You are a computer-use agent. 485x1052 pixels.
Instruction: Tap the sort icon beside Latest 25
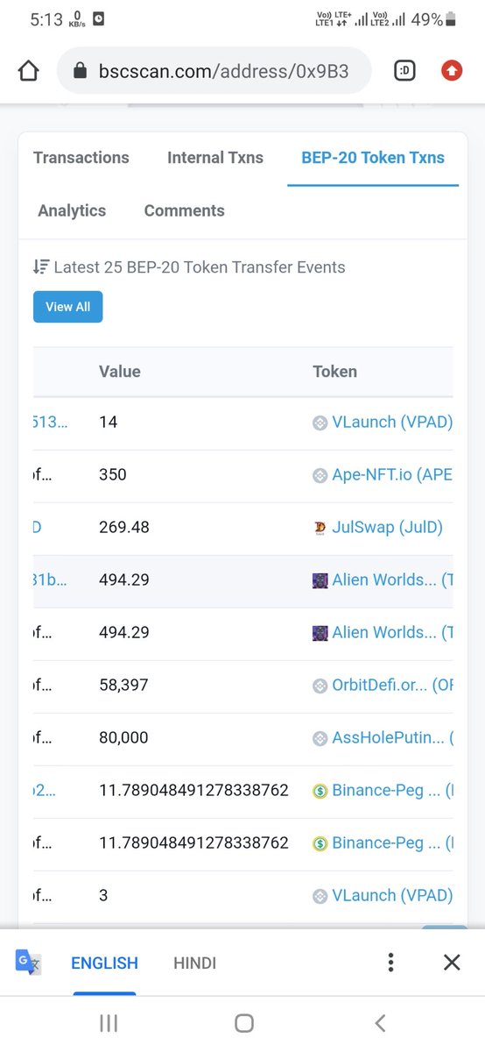[40, 267]
